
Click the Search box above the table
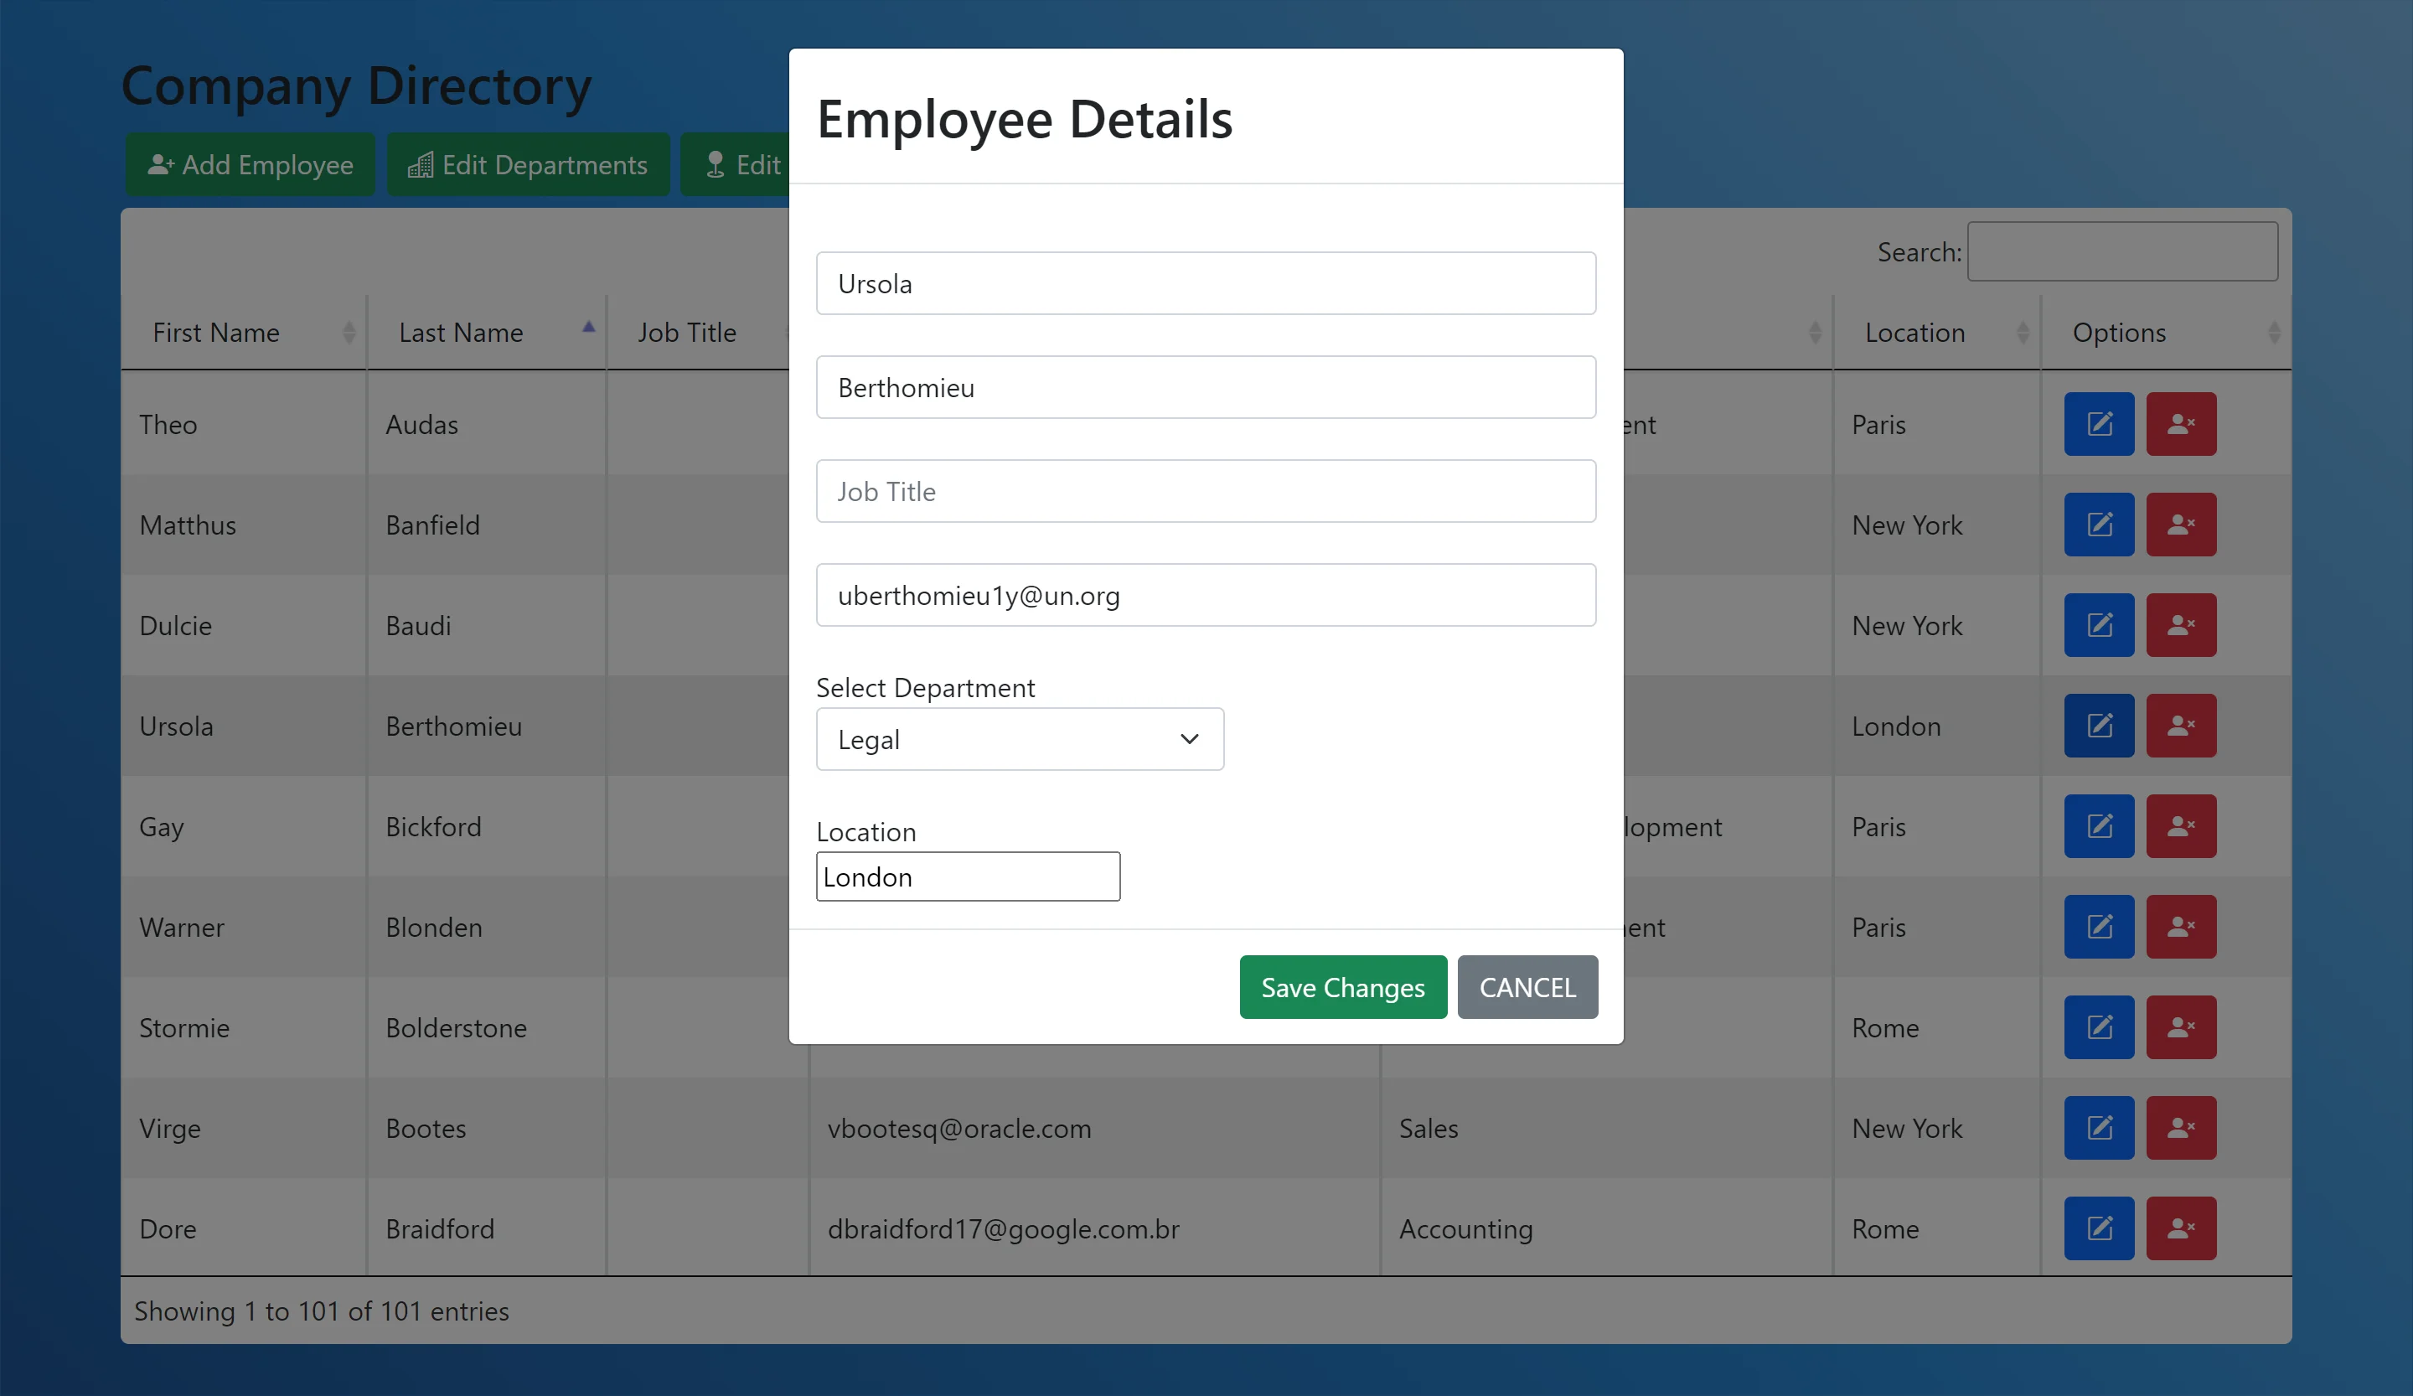2122,251
